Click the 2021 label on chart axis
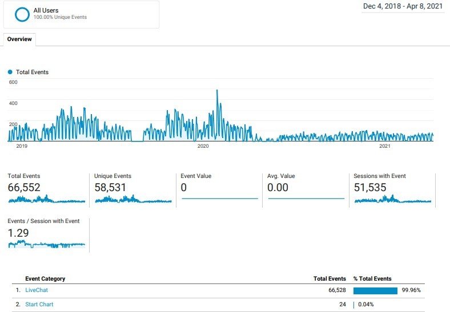The image size is (450, 312). [384, 146]
